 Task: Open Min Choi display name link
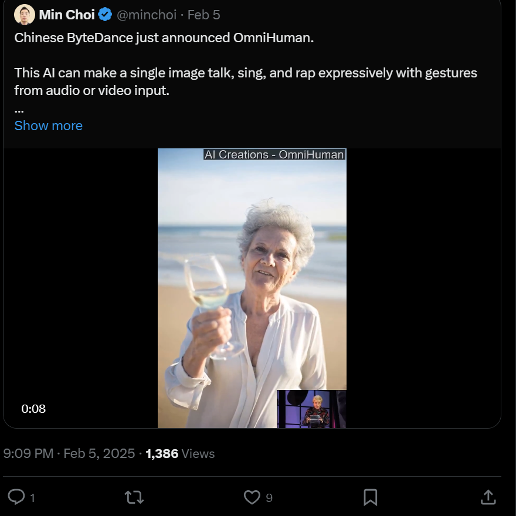click(x=66, y=15)
